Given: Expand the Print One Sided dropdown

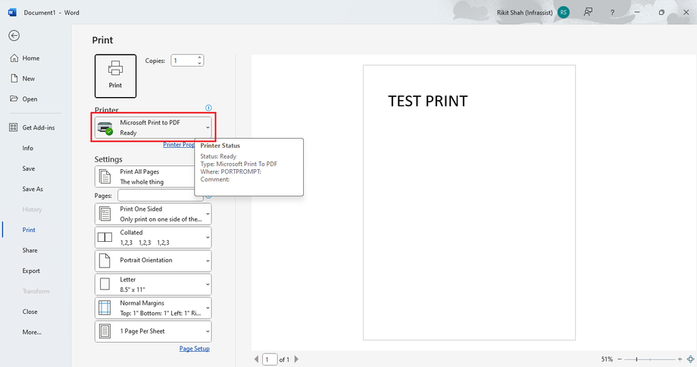Looking at the screenshot, I should click(153, 214).
